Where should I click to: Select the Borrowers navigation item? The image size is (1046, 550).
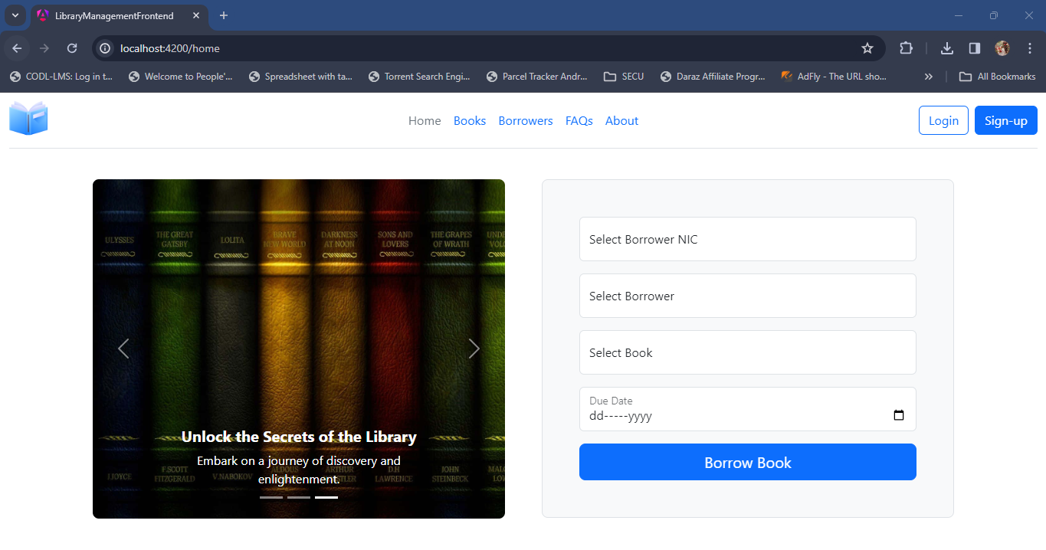click(x=525, y=120)
